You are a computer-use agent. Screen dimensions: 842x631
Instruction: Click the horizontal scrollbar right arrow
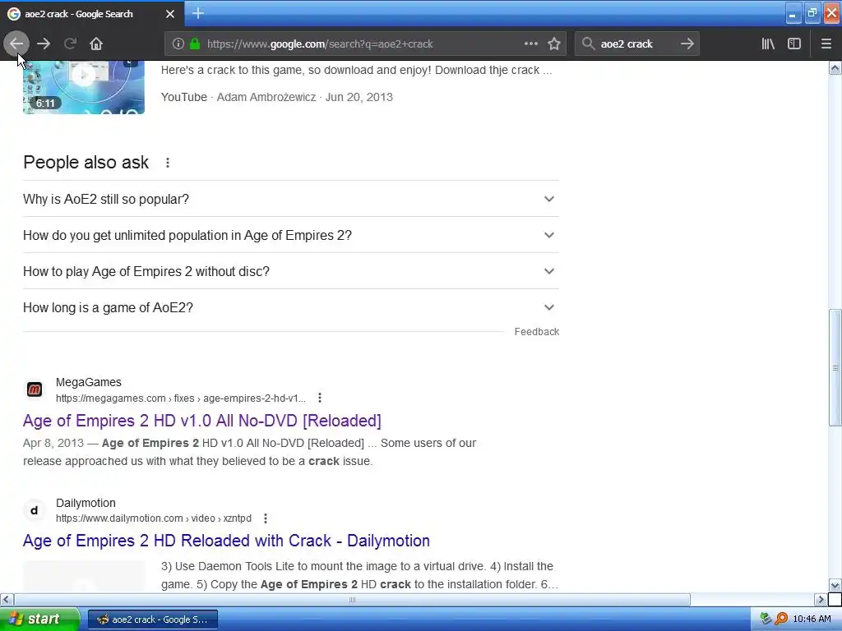(x=820, y=599)
